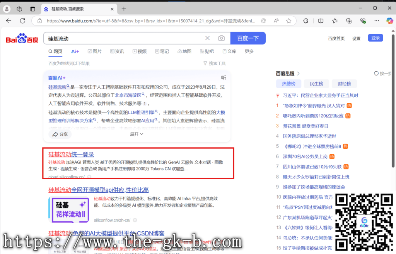Clear search box with X icon

(x=207, y=38)
